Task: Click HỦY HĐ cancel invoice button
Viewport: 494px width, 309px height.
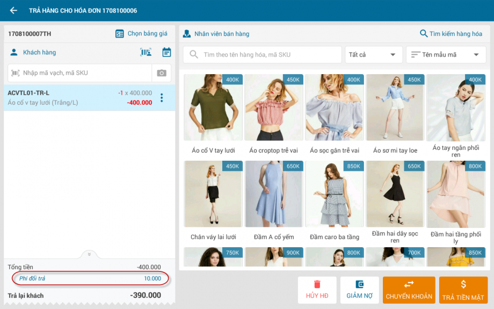Action: pyautogui.click(x=317, y=290)
